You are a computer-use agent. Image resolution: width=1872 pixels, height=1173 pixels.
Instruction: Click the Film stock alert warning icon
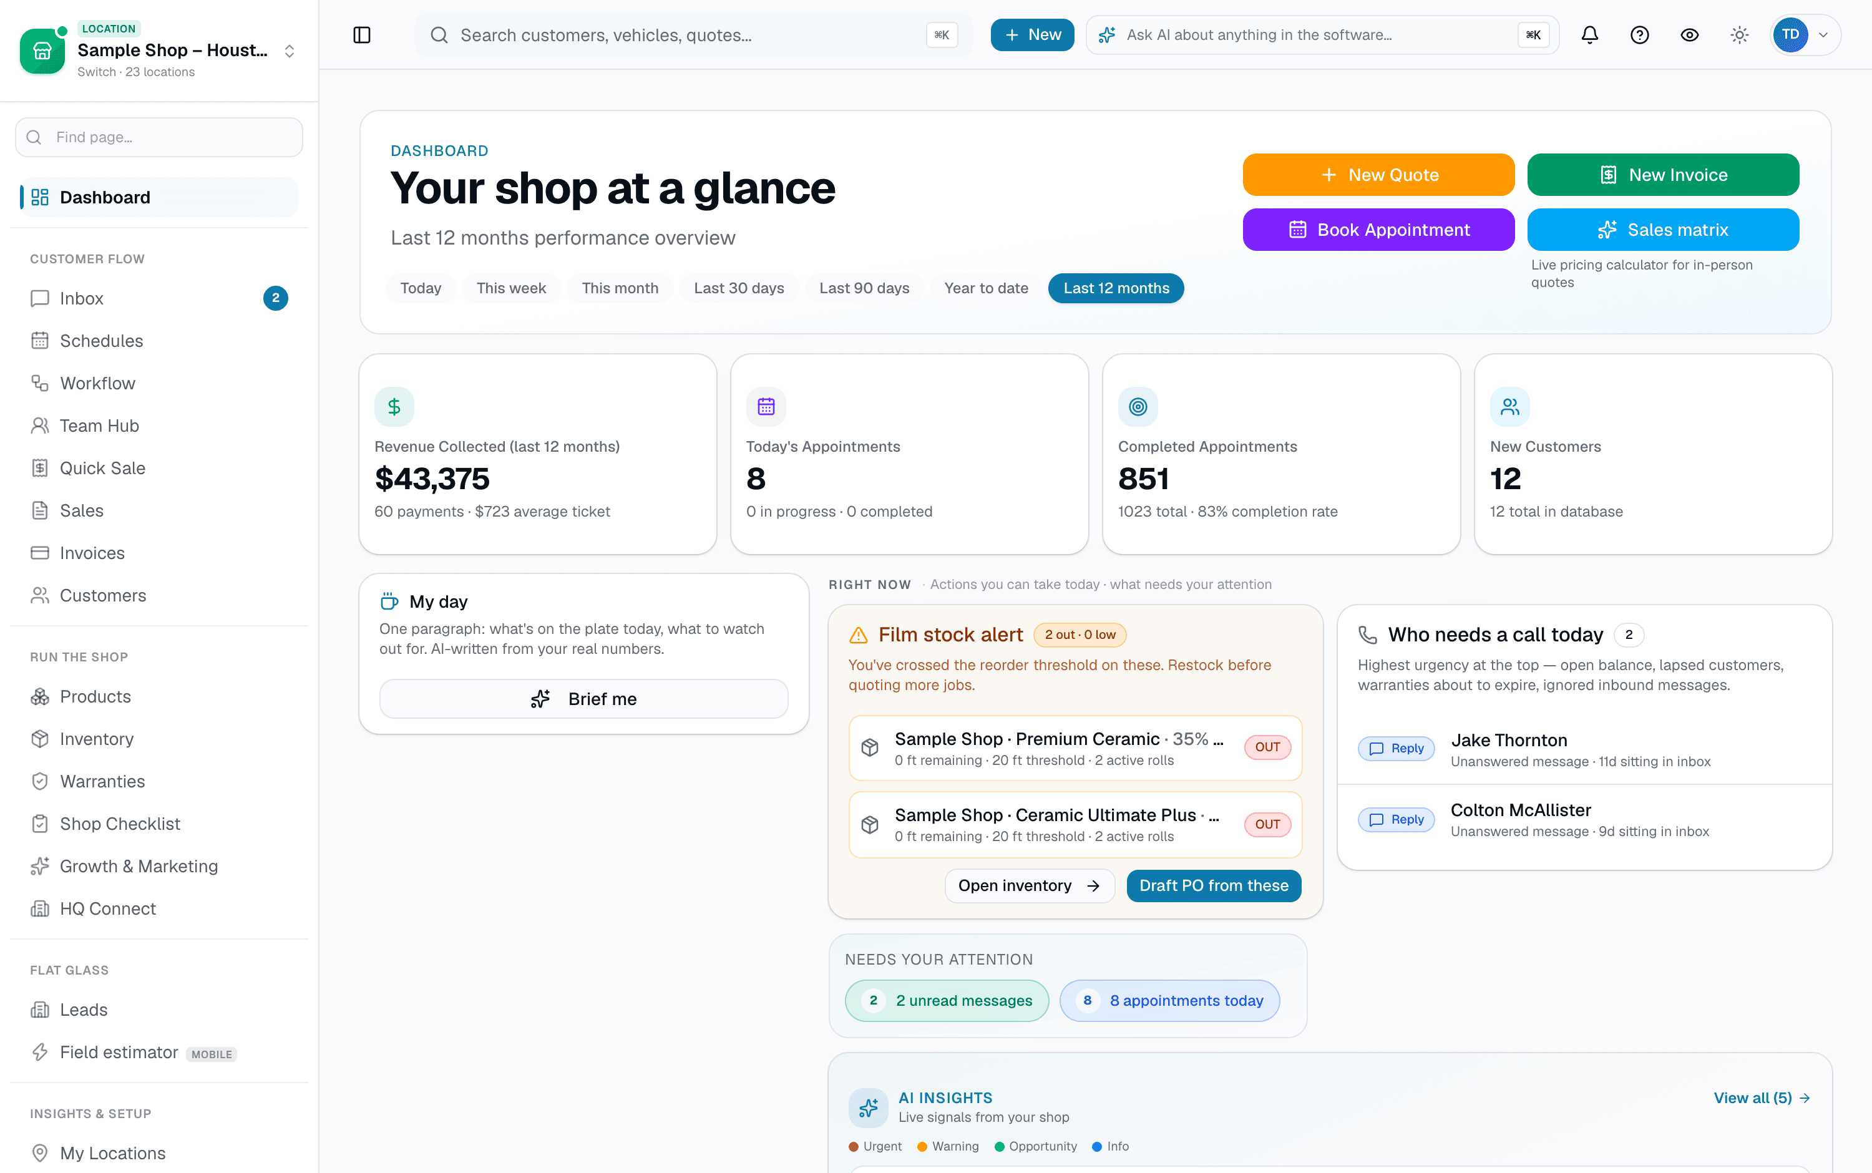858,635
